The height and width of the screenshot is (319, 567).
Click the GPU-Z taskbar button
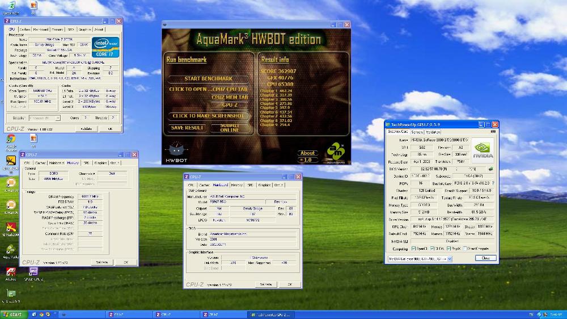point(271,314)
